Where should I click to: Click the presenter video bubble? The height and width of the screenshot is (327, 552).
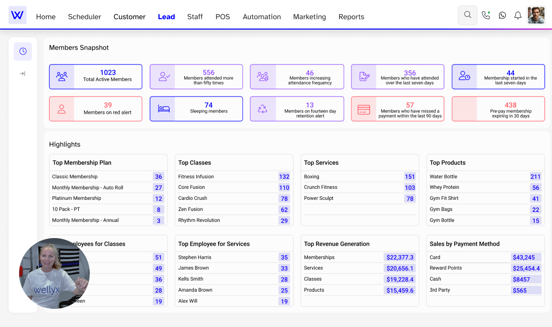click(x=54, y=273)
